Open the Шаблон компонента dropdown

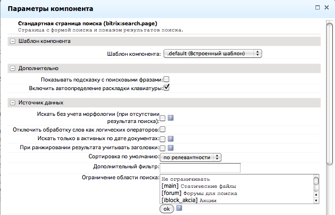[x=213, y=54]
